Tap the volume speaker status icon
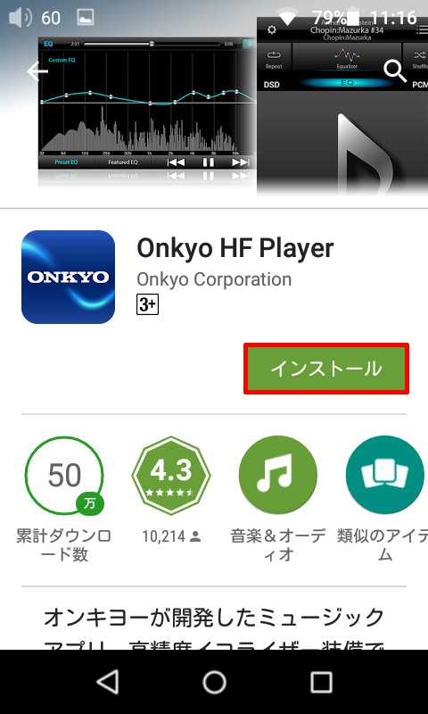The width and height of the screenshot is (428, 714). (21, 18)
